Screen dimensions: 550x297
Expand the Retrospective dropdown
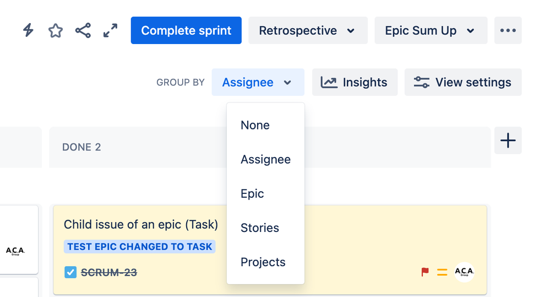[x=307, y=30]
